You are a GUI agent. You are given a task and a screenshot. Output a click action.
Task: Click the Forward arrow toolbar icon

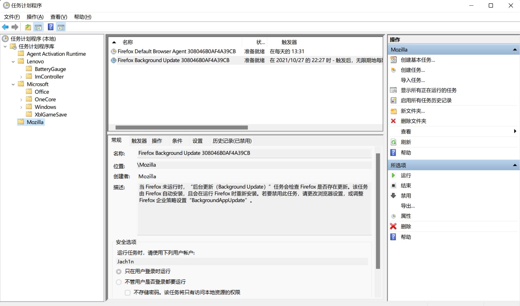[x=15, y=27]
